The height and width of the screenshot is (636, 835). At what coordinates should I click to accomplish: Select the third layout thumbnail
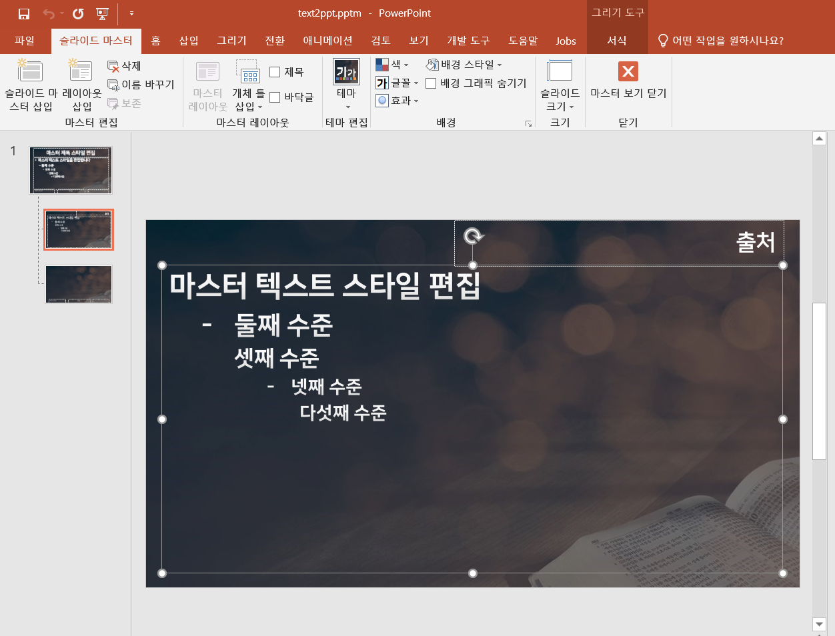point(79,284)
